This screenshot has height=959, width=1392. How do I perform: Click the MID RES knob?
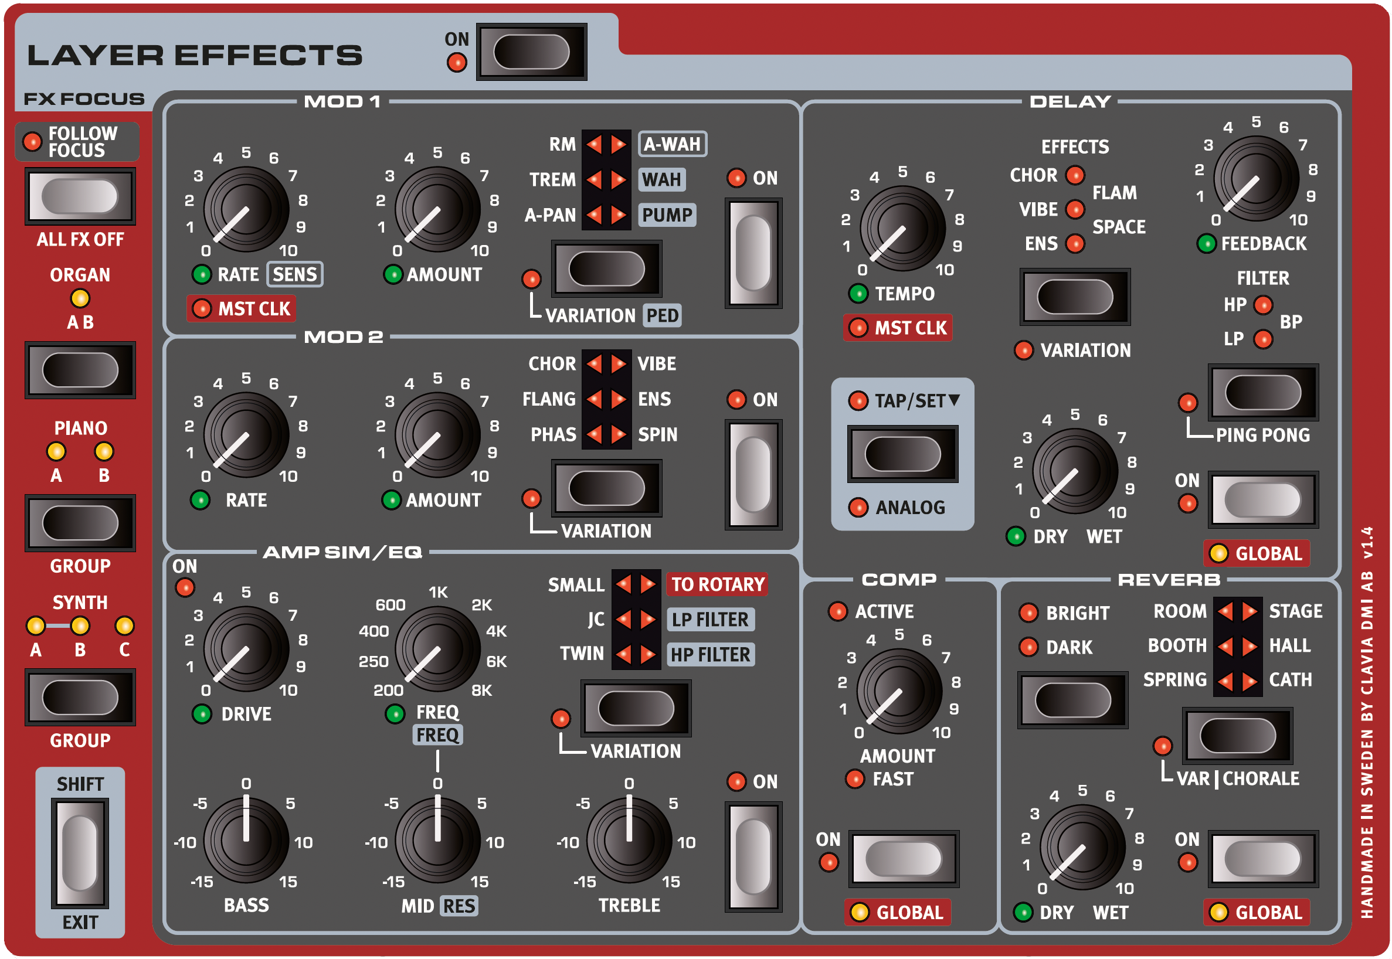437,839
